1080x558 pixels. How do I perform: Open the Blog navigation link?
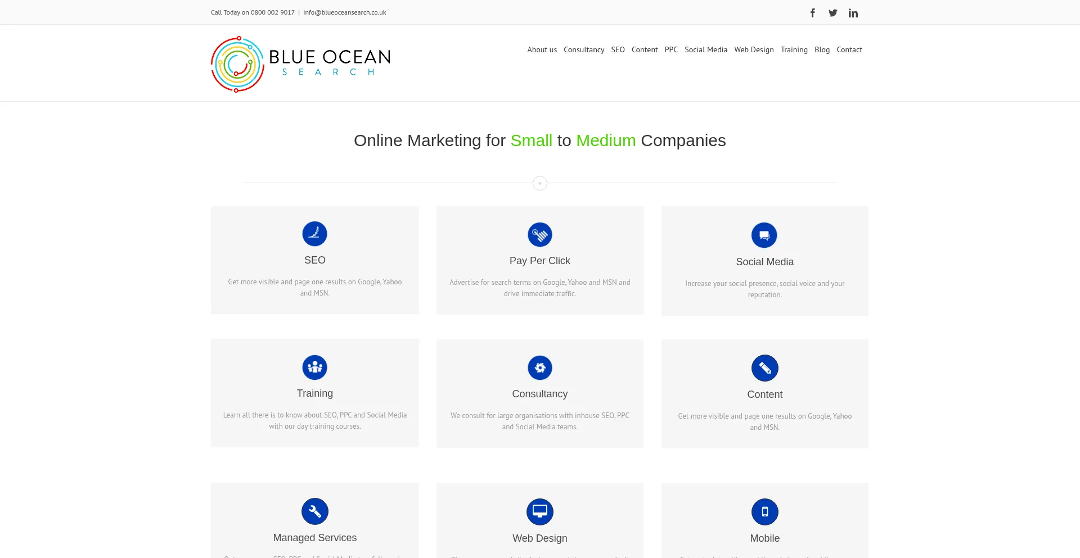[822, 49]
